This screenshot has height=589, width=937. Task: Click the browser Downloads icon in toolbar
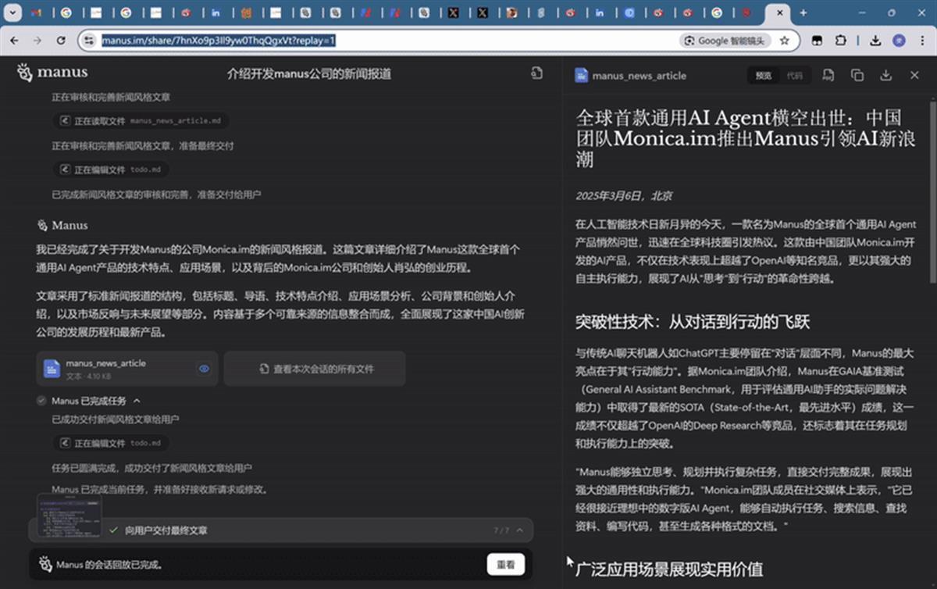tap(876, 40)
